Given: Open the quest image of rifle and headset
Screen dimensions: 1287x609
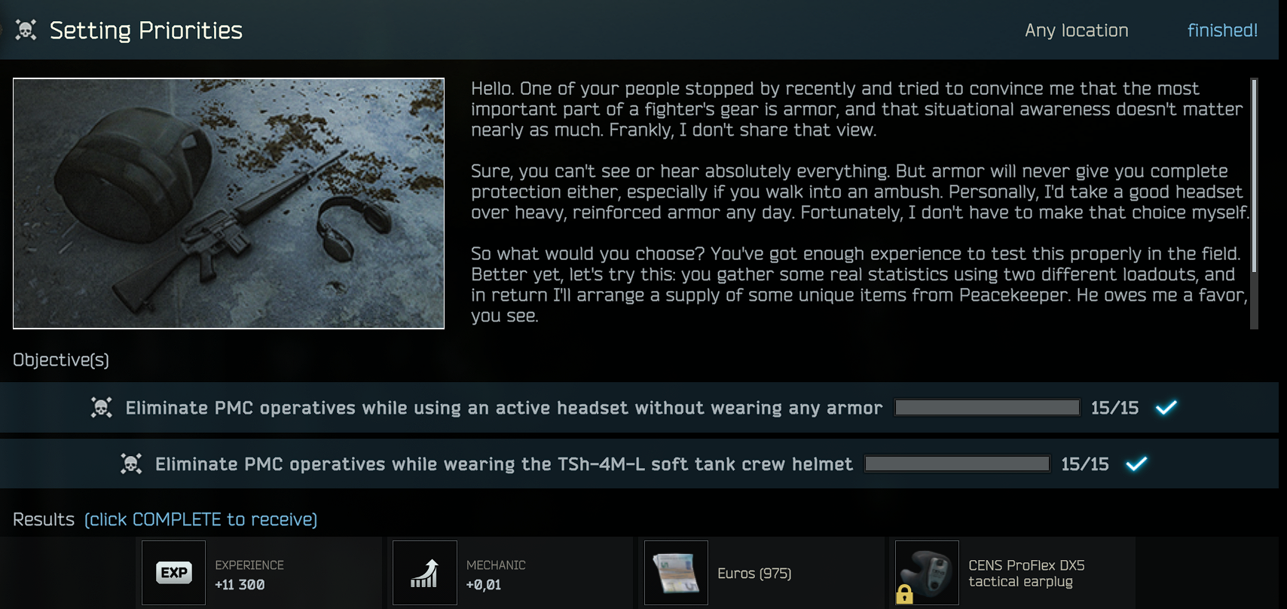Looking at the screenshot, I should tap(228, 204).
